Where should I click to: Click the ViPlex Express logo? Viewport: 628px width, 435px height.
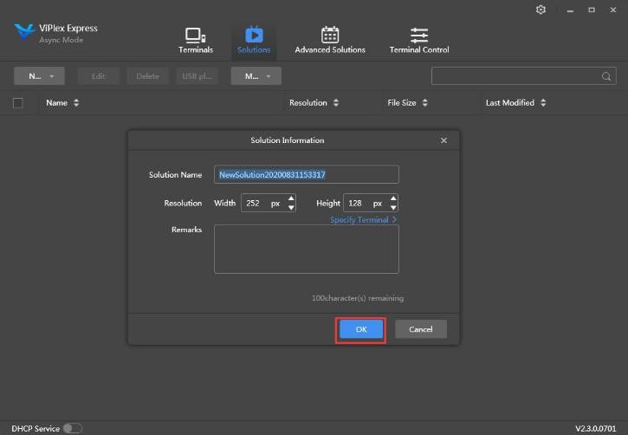tap(24, 31)
